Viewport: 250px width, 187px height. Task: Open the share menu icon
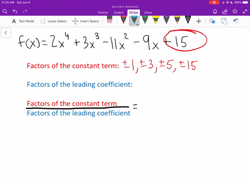click(225, 11)
